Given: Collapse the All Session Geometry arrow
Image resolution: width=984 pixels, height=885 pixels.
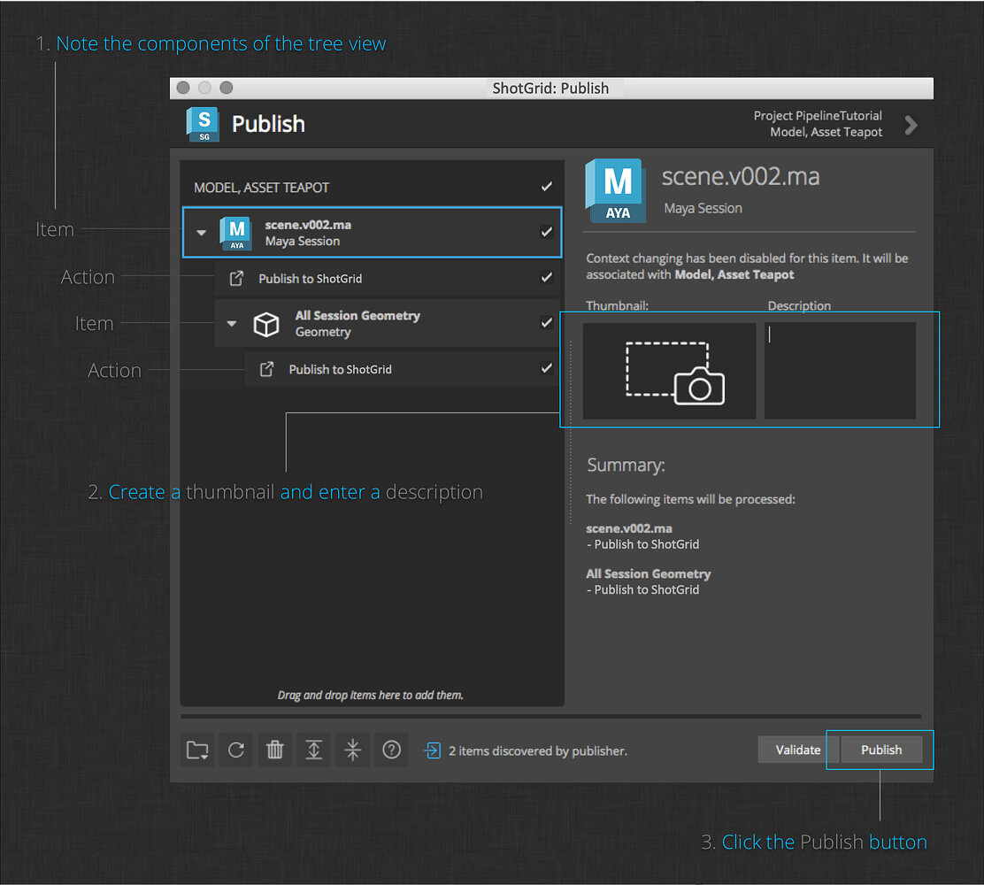Looking at the screenshot, I should (x=232, y=324).
